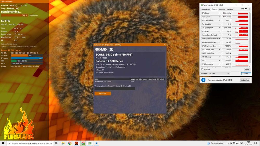This screenshot has width=260, height=146.
Task: Click GPU-Z app icon in title bar
Action: click(x=202, y=5)
